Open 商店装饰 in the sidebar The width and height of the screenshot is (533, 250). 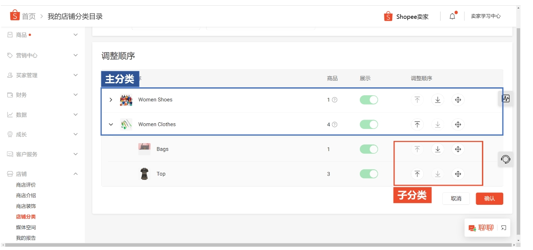[x=26, y=206]
